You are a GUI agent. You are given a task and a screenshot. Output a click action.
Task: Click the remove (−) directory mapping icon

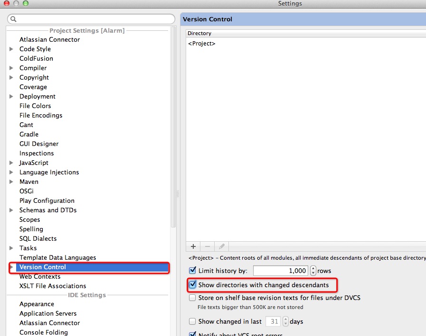(207, 246)
